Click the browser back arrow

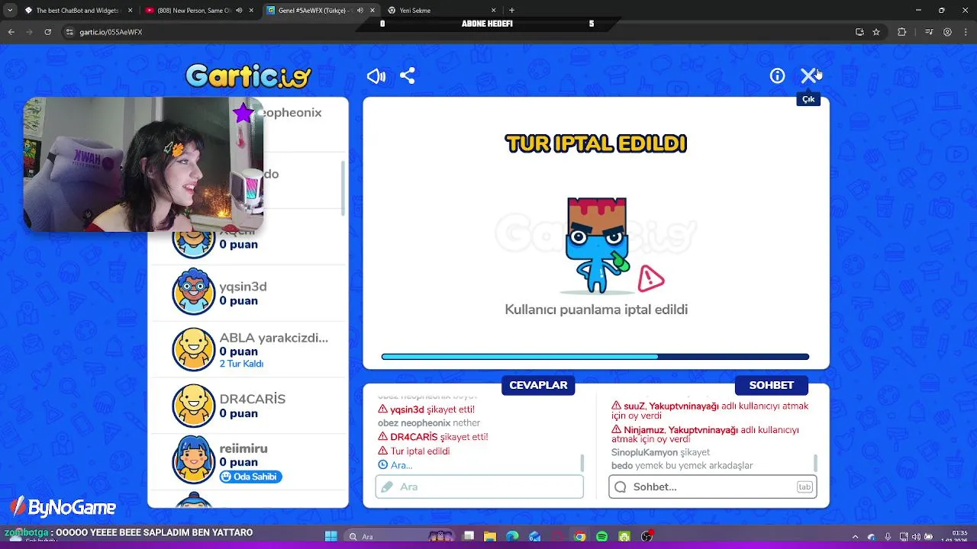(x=11, y=32)
